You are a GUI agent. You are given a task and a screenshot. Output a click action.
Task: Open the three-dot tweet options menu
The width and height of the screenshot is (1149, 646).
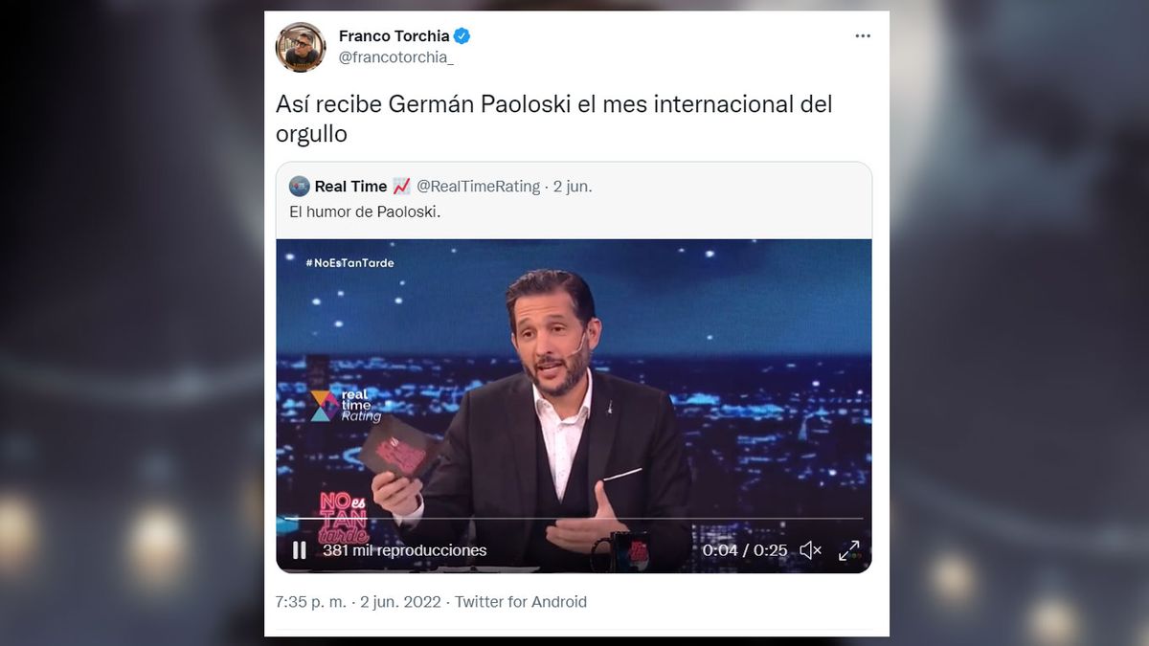[863, 36]
